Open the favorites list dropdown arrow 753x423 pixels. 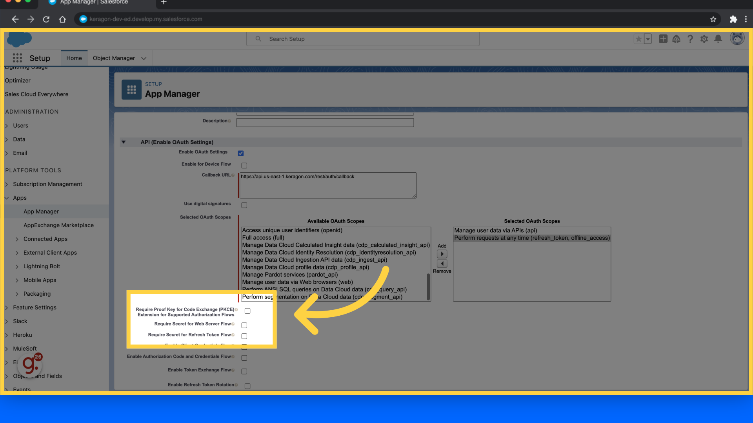click(x=648, y=39)
